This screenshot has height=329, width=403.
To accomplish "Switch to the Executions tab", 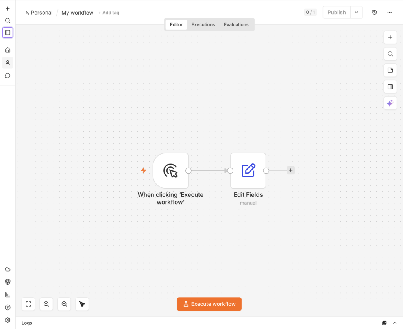I will 203,25.
